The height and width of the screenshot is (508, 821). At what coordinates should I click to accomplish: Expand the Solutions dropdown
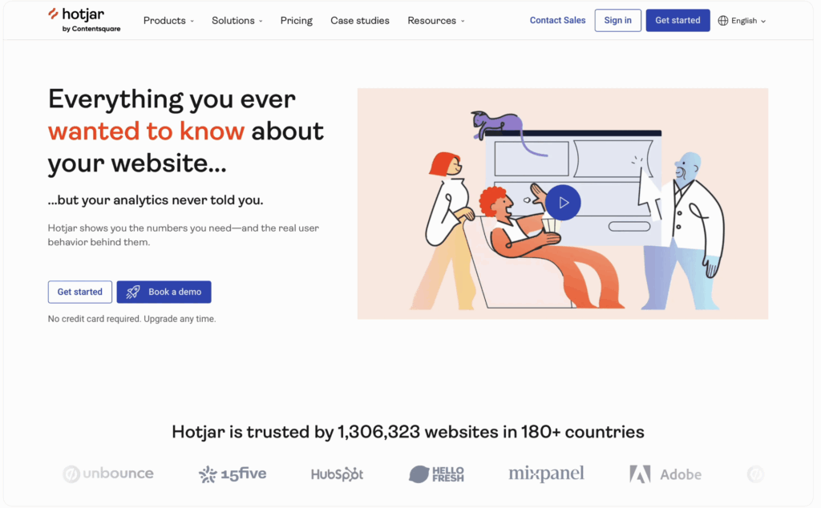click(x=237, y=21)
